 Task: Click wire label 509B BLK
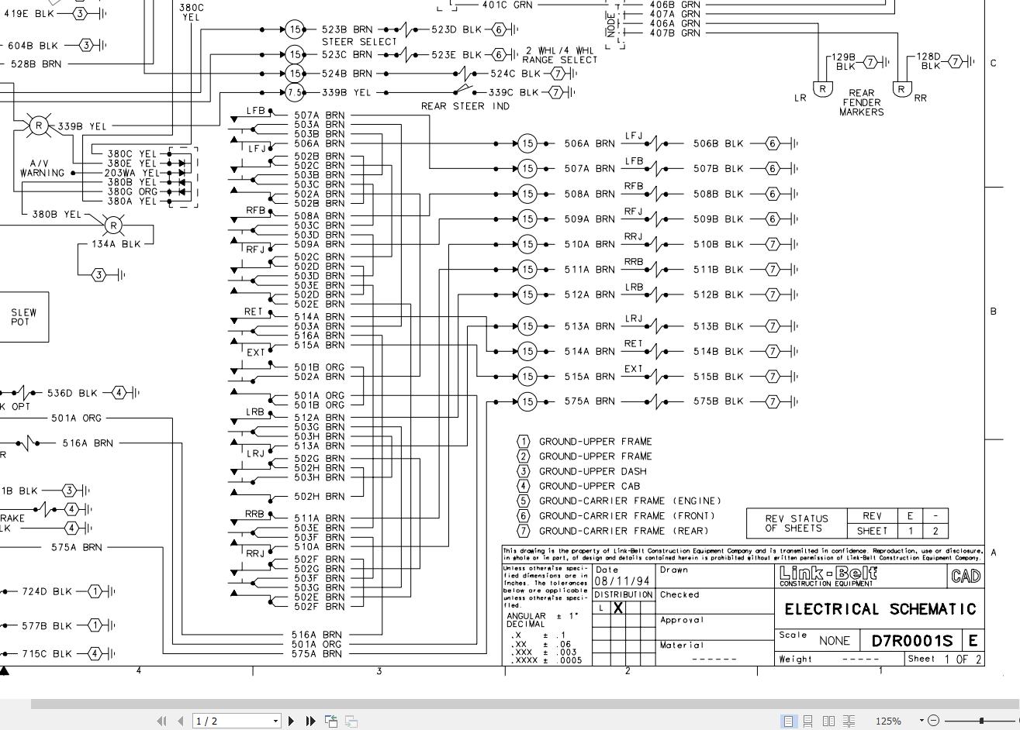pyautogui.click(x=718, y=219)
